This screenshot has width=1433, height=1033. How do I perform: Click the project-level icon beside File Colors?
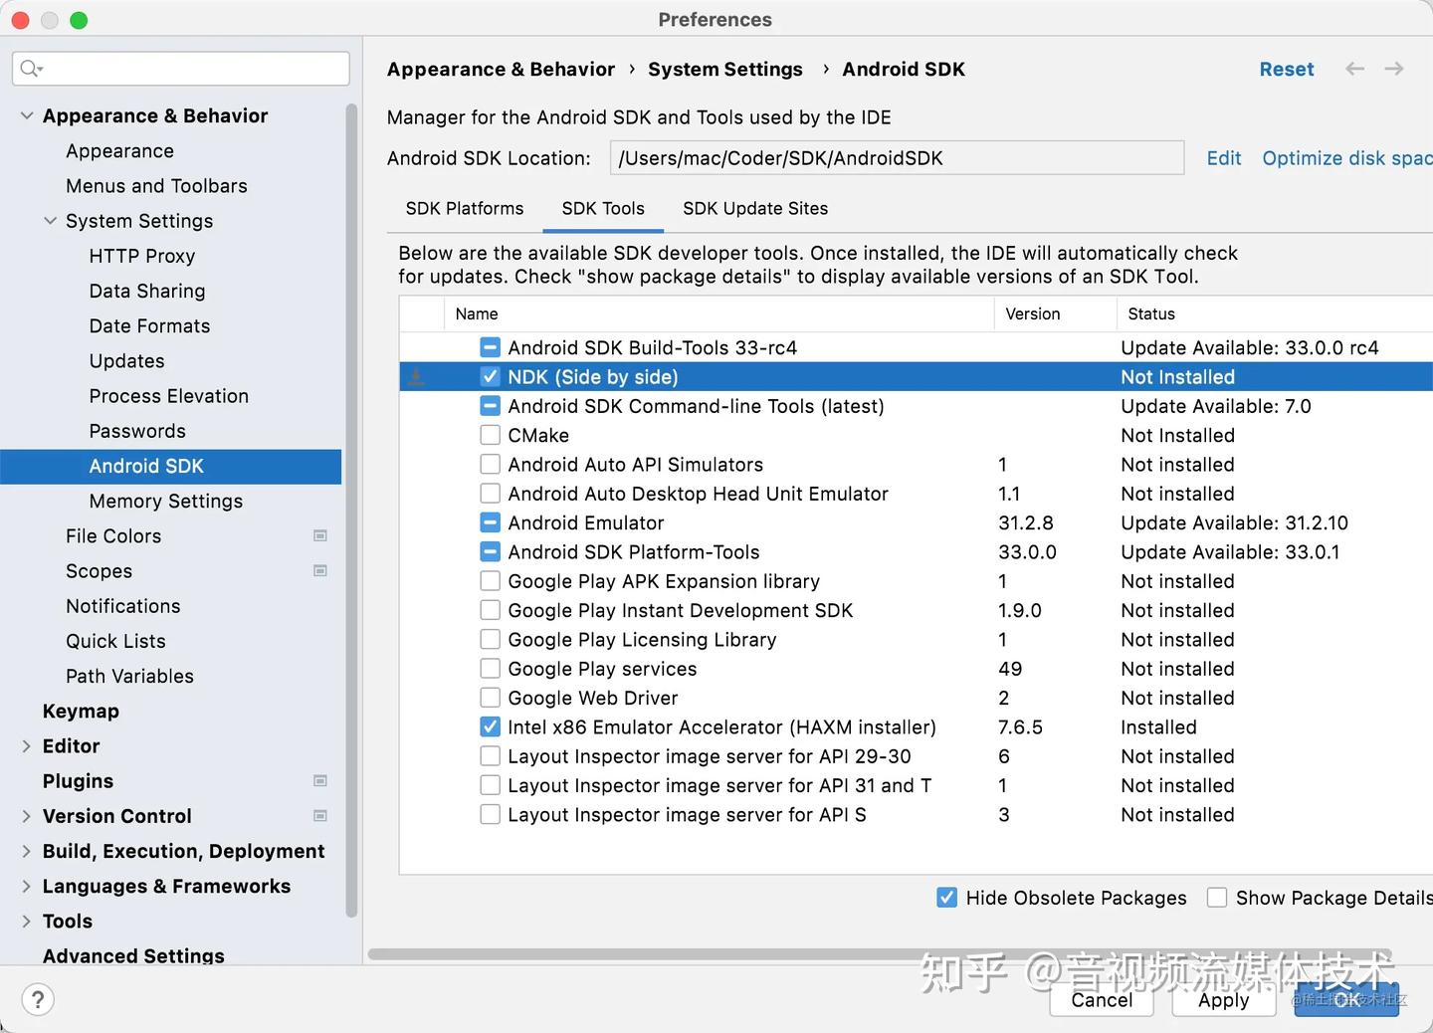320,536
